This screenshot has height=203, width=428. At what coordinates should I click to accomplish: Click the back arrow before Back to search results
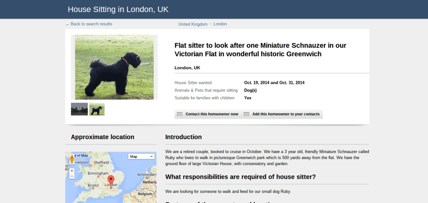coord(67,25)
